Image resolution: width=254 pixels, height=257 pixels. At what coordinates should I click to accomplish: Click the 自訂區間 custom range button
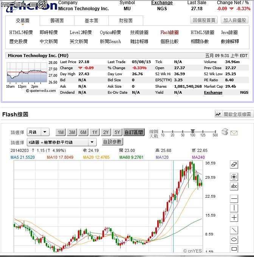click(134, 132)
